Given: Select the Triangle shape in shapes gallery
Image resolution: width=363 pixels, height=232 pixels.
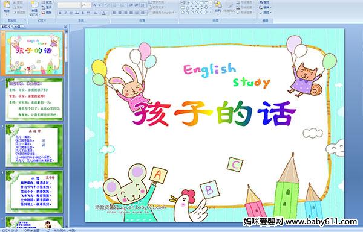Looking at the screenshot, I should coord(187,7).
